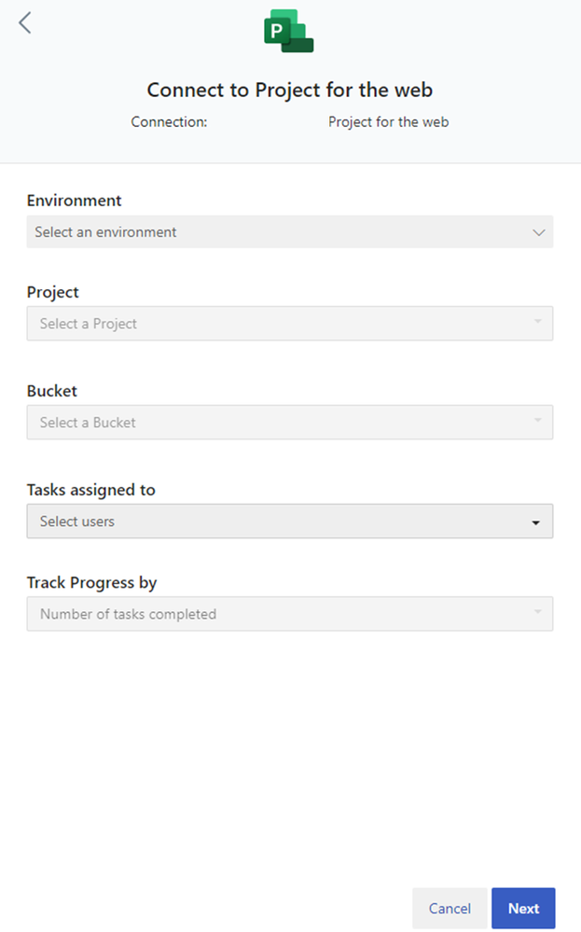The image size is (581, 932).
Task: Click the Environment dropdown chevron icon
Action: pyautogui.click(x=538, y=232)
